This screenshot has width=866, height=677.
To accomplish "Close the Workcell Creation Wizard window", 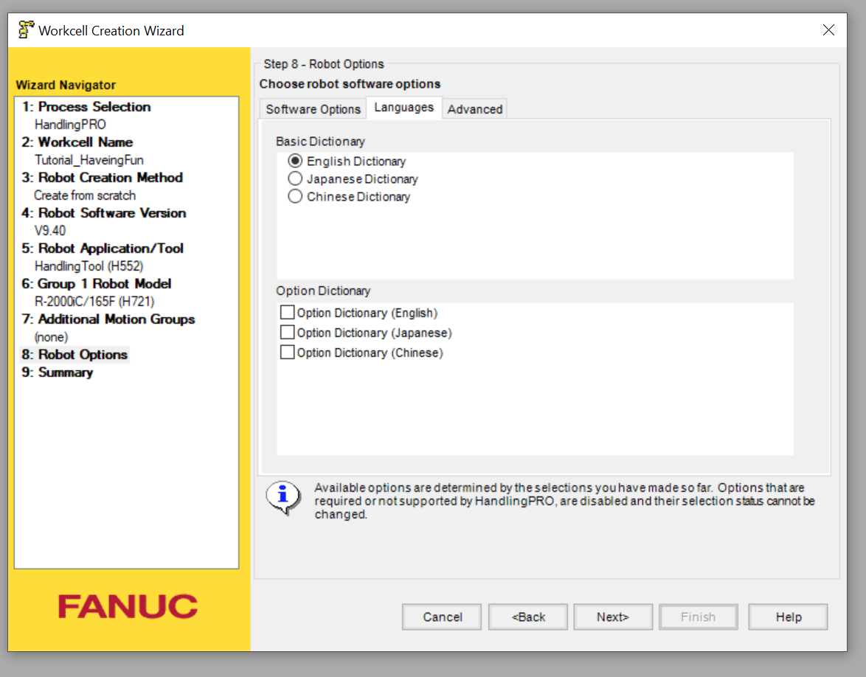I will coord(828,29).
